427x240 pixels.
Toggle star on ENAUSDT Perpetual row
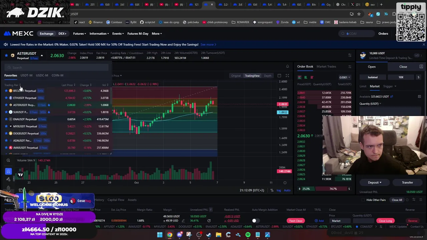6,119
